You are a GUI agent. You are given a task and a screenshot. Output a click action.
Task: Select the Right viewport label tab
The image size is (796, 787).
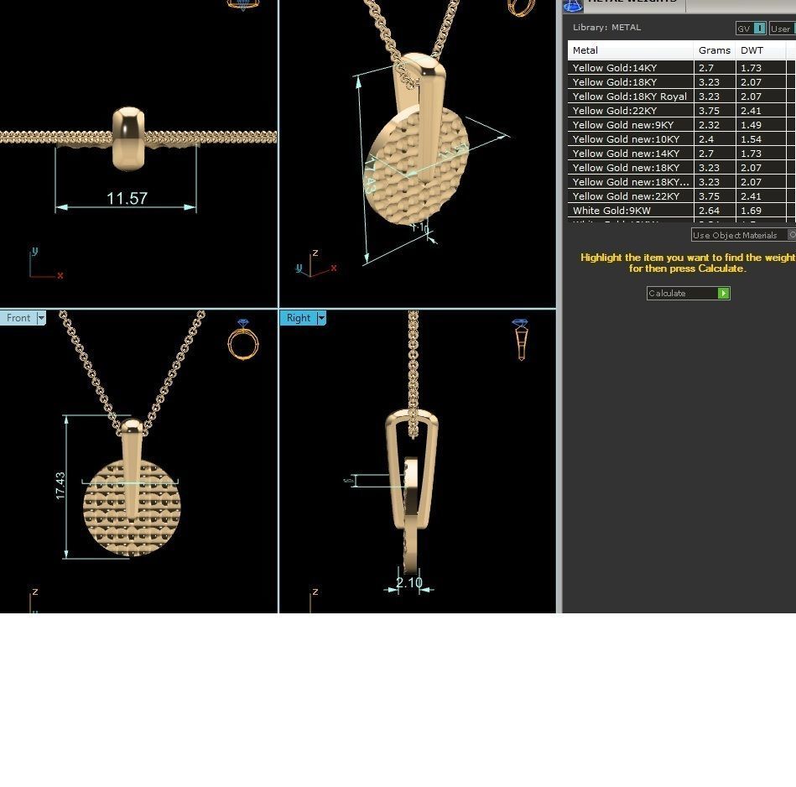click(x=299, y=318)
